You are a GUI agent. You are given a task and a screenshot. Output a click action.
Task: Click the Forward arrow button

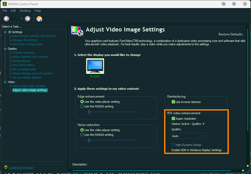[x=28, y=19]
